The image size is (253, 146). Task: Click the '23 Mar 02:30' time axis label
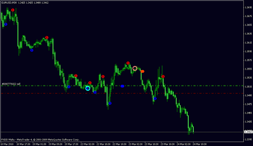tap(136, 144)
